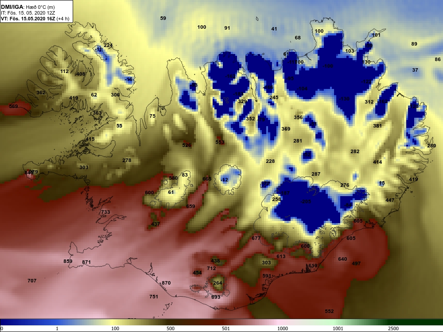
Task: Click the map value '55'
Action: pyautogui.click(x=119, y=126)
